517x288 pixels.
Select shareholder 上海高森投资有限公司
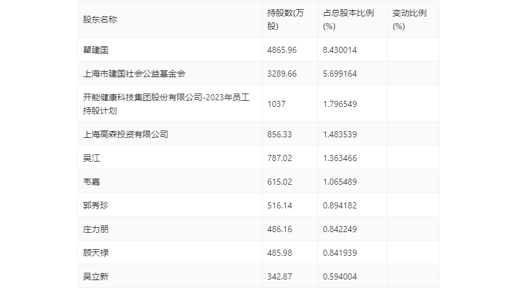pos(126,134)
